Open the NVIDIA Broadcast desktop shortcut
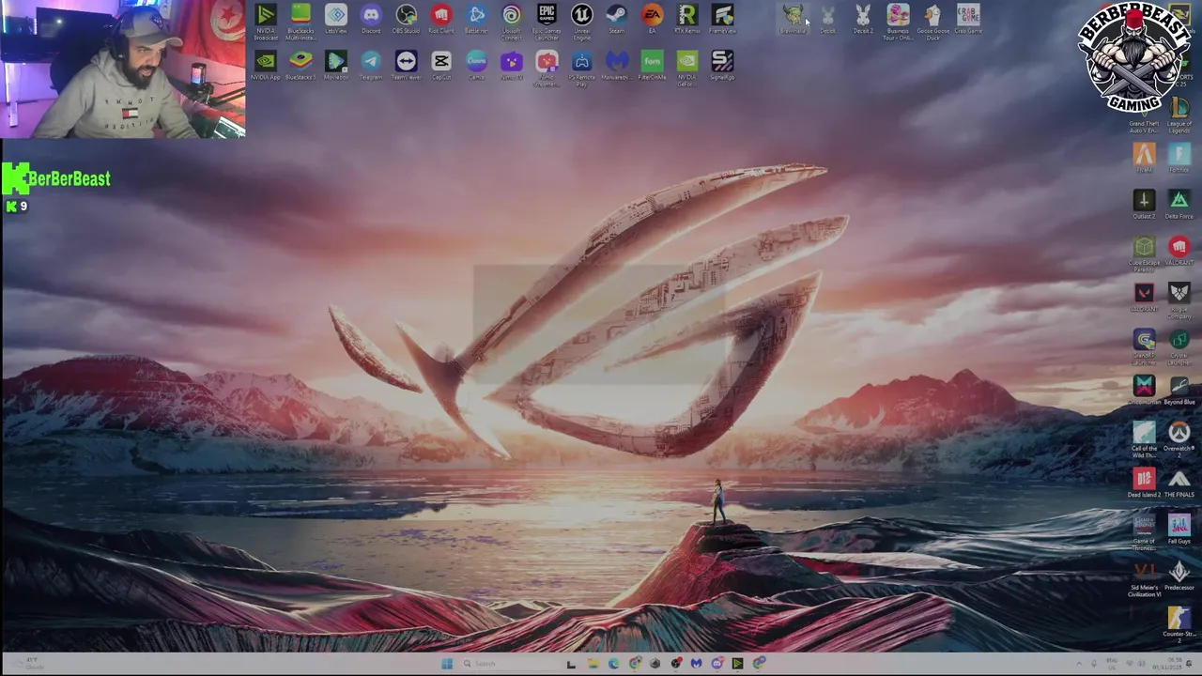Image resolution: width=1202 pixels, height=676 pixels. point(266,21)
